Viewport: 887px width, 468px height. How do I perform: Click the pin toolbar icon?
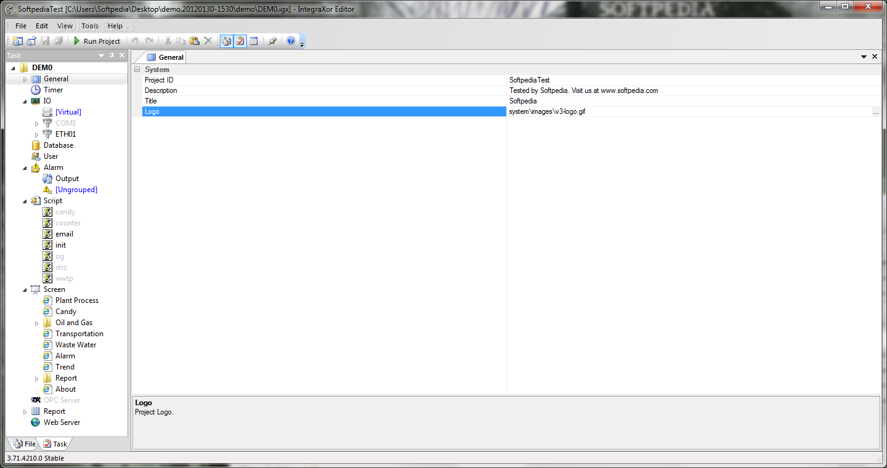pyautogui.click(x=272, y=41)
